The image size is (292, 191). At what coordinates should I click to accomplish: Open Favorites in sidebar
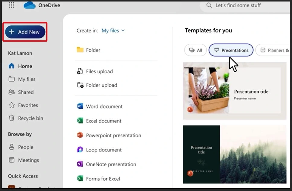click(x=23, y=105)
